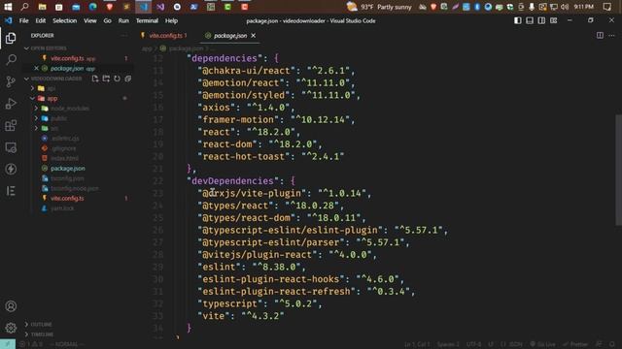Close package.json in Open Editors list
The width and height of the screenshot is (622, 349).
[36, 69]
